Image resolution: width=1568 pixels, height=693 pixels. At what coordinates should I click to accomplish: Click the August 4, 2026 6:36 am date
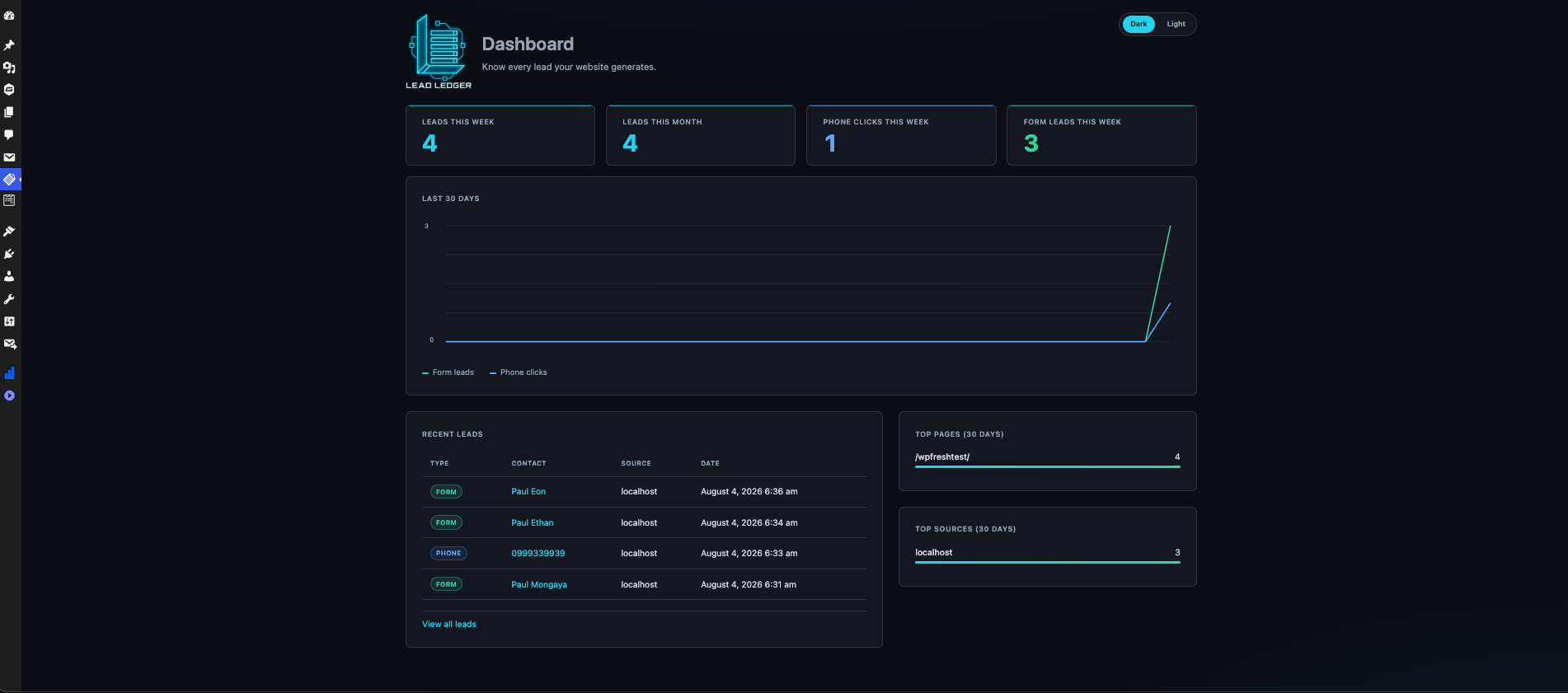(749, 492)
